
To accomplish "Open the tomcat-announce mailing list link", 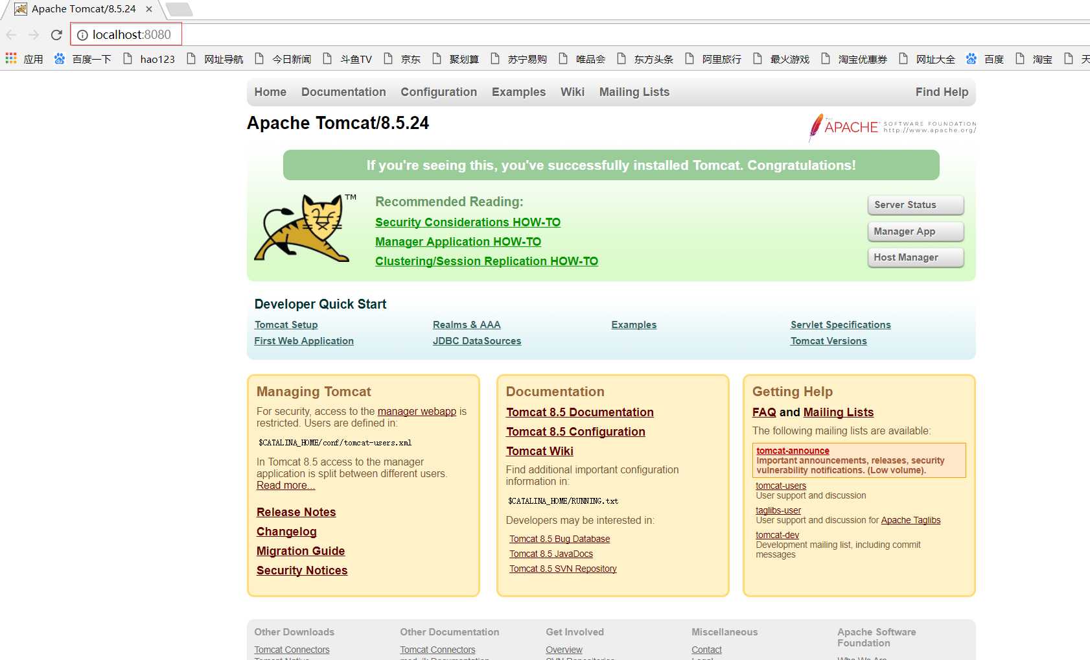I will coord(793,451).
